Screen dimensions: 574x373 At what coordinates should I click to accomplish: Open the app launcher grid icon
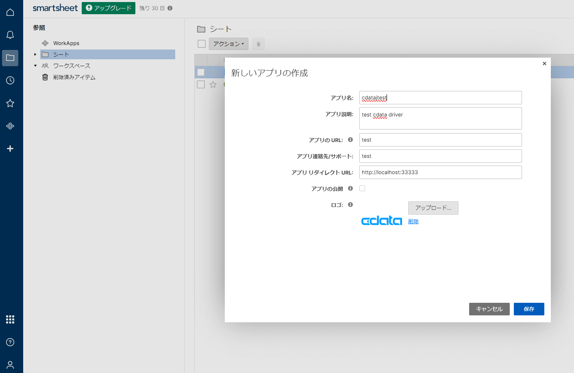(10, 319)
